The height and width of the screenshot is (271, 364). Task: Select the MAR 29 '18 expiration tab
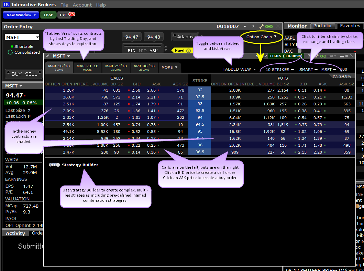pos(116,67)
